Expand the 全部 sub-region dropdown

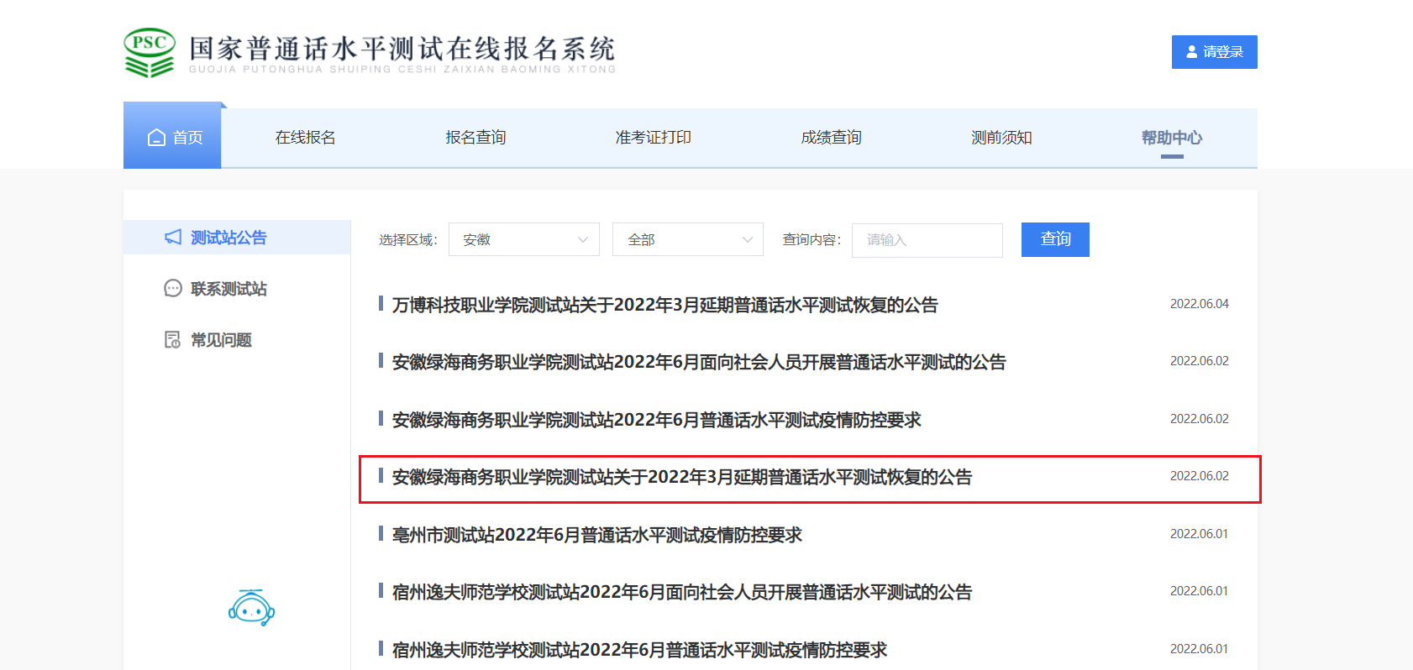coord(688,239)
